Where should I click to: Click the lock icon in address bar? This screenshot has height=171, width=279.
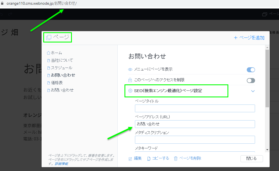coord(2,3)
